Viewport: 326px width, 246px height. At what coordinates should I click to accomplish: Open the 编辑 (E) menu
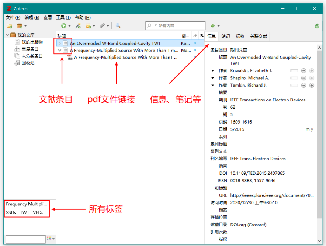coord(32,18)
